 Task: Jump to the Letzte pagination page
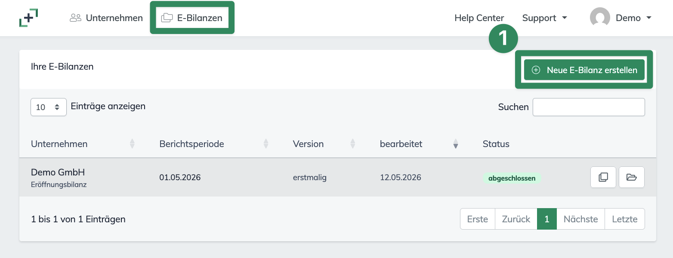(624, 219)
